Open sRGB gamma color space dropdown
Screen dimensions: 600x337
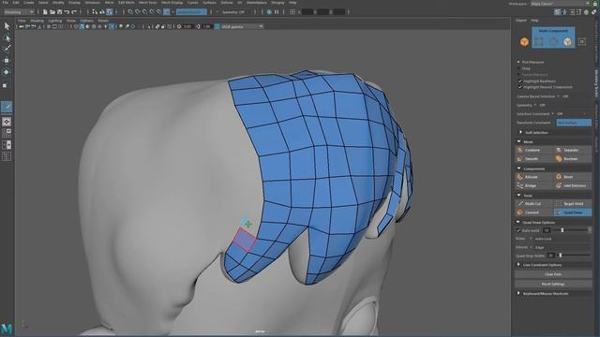242,26
